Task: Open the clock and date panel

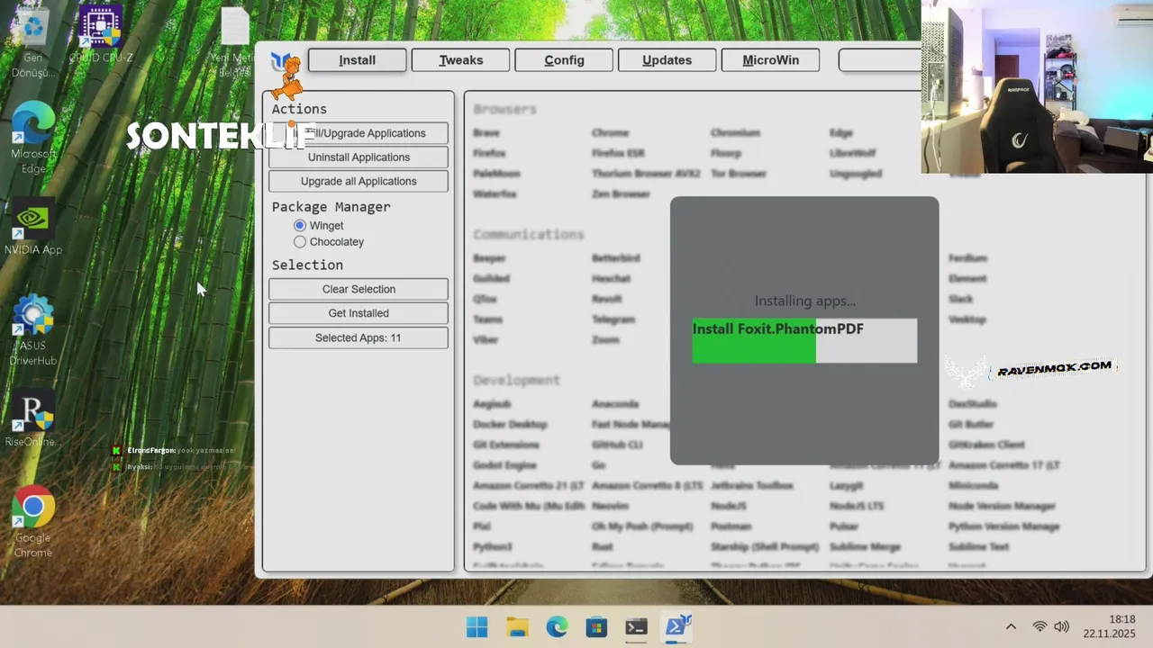Action: click(1110, 626)
